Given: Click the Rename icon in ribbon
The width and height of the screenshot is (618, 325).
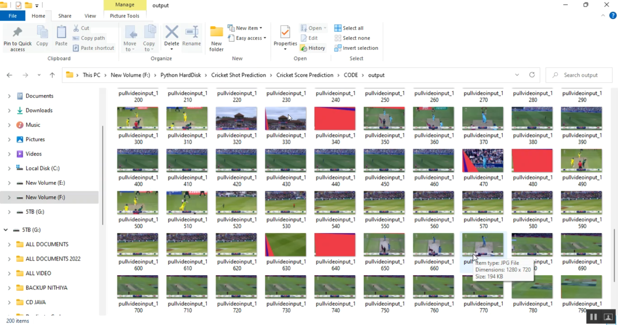Looking at the screenshot, I should tap(192, 33).
